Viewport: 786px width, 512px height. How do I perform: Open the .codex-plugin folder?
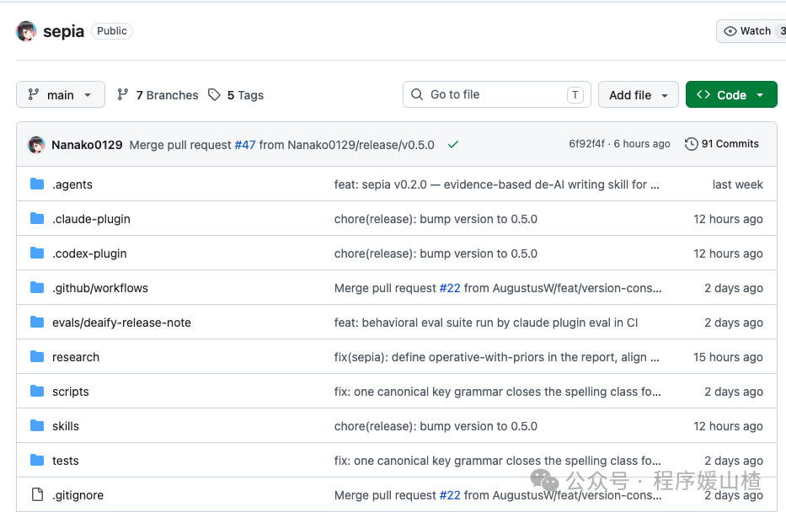89,253
